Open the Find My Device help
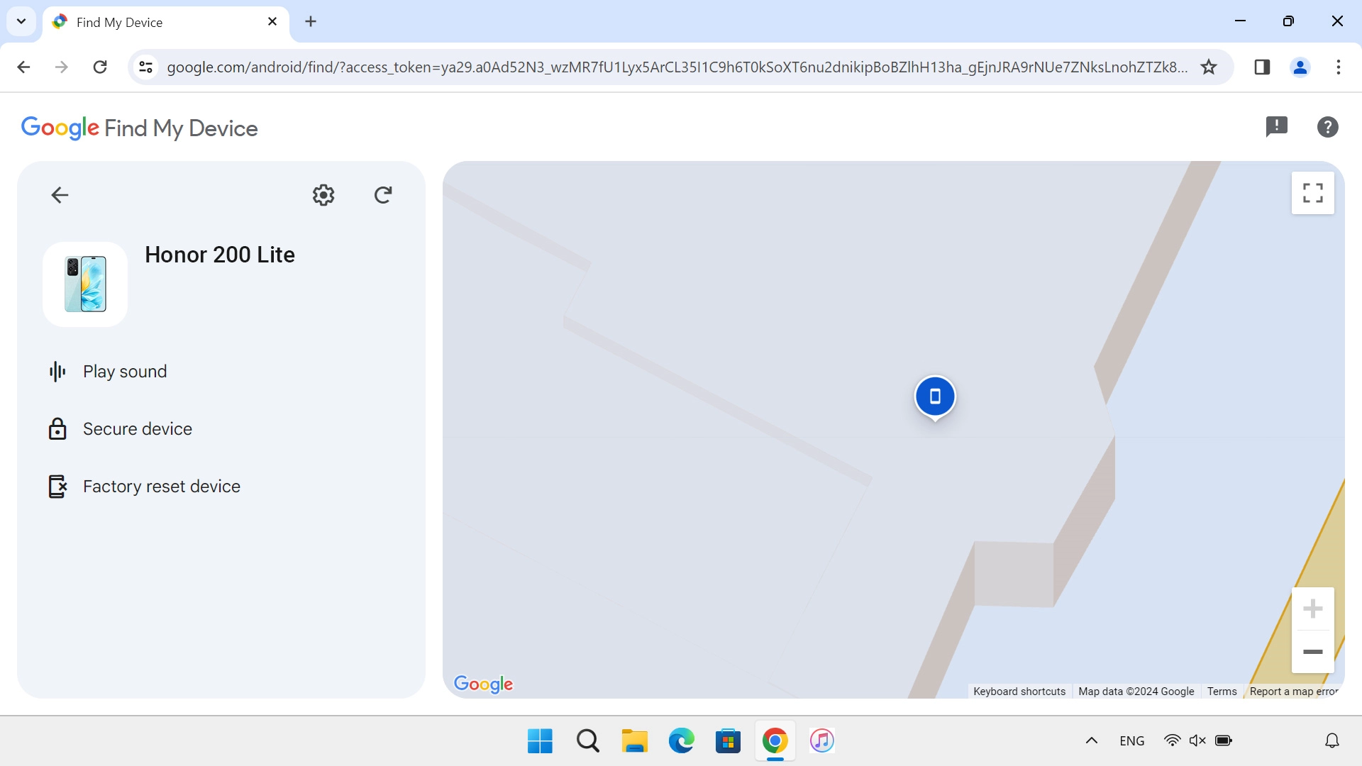 tap(1327, 126)
